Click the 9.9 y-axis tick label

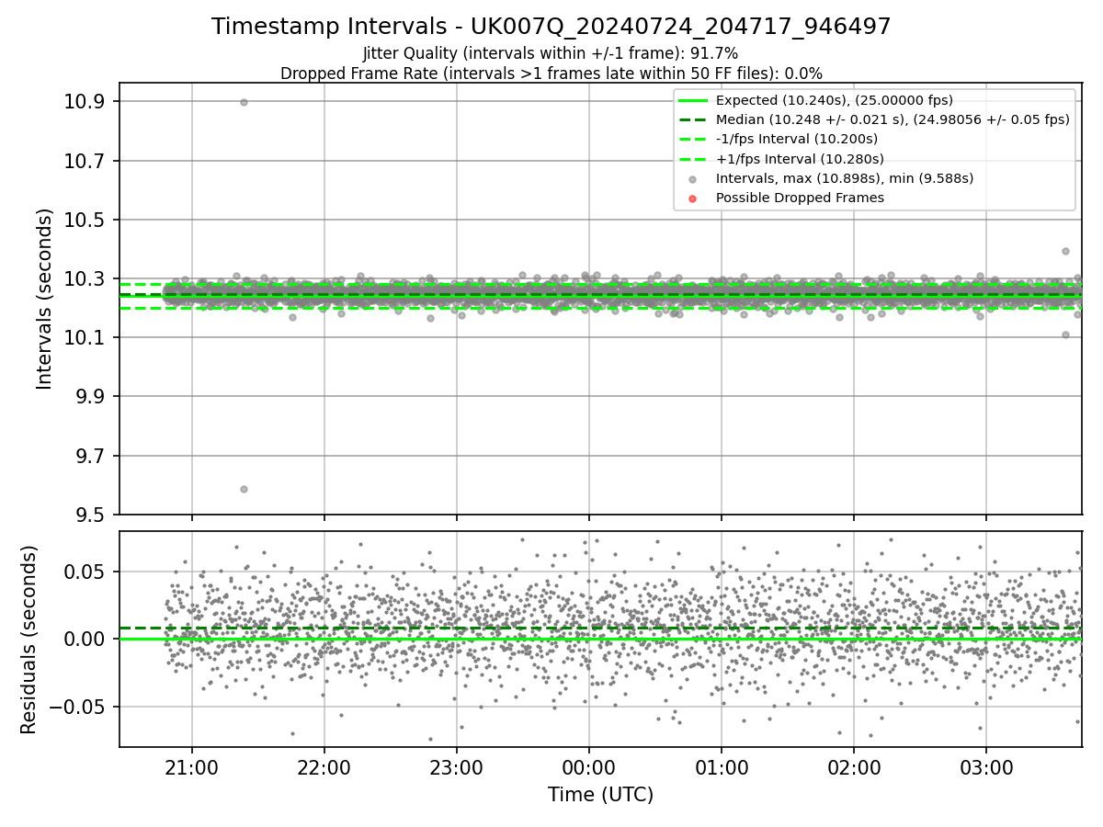tap(92, 397)
